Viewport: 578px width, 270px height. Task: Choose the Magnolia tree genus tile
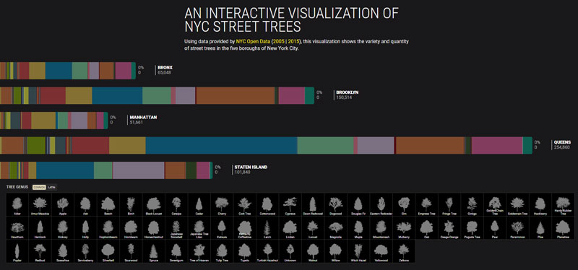point(335,229)
